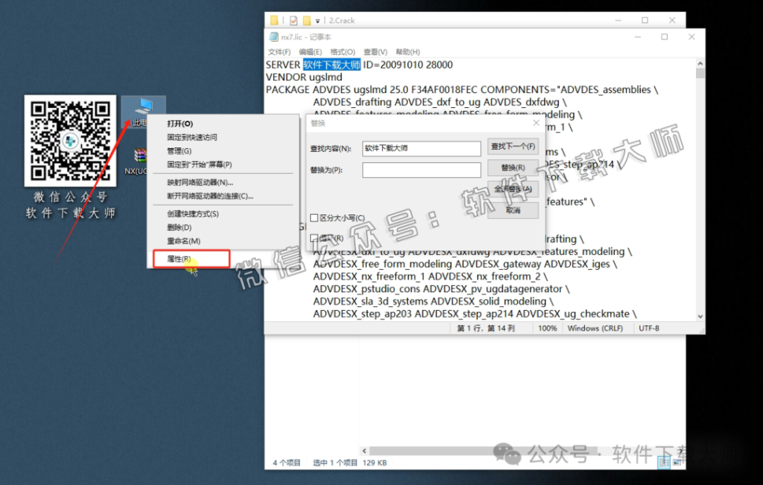Screen dimensions: 763x485
Task: Enable the 区分大小写(C) case-sensitive checkbox
Action: [314, 218]
